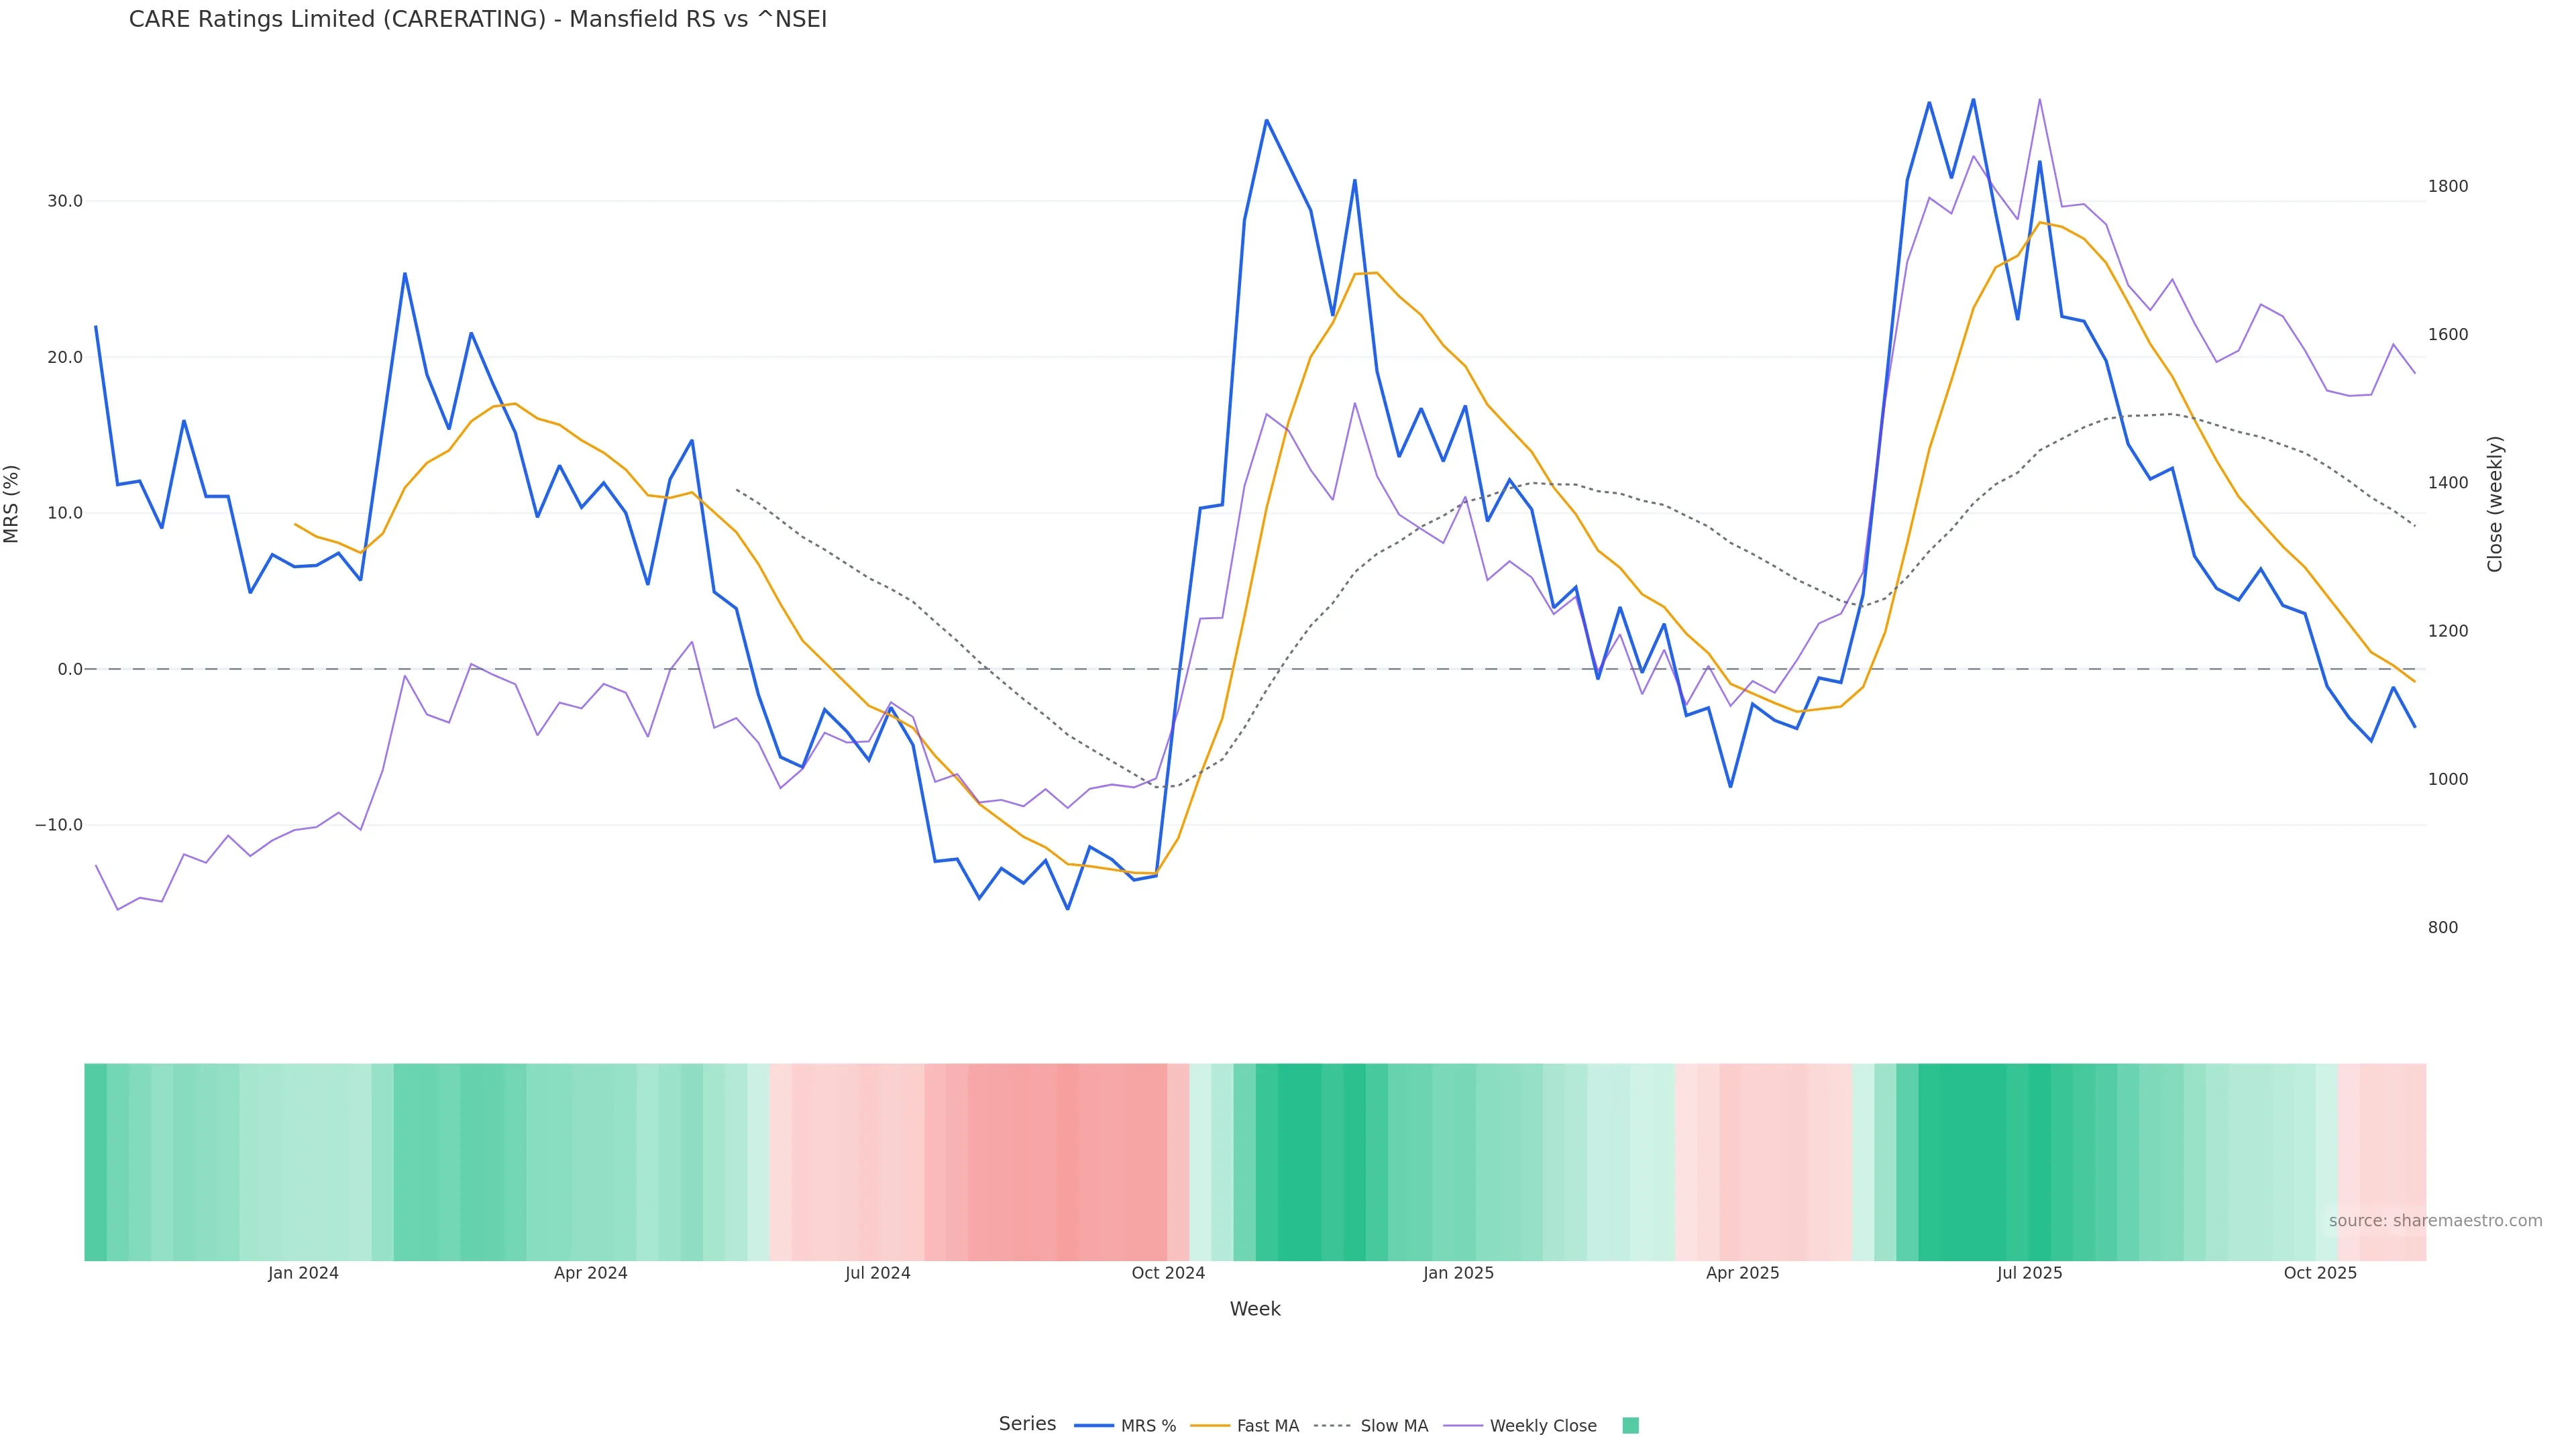Click the Apr 2024 x-axis label
Screen dimensions: 2576x1449
pos(590,1273)
